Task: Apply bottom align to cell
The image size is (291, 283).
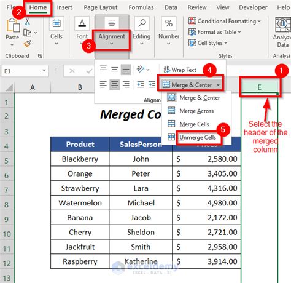Action: 126,70
